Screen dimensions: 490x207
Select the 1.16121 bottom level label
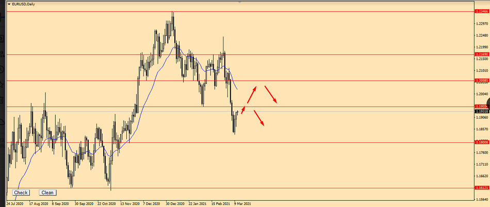481,188
